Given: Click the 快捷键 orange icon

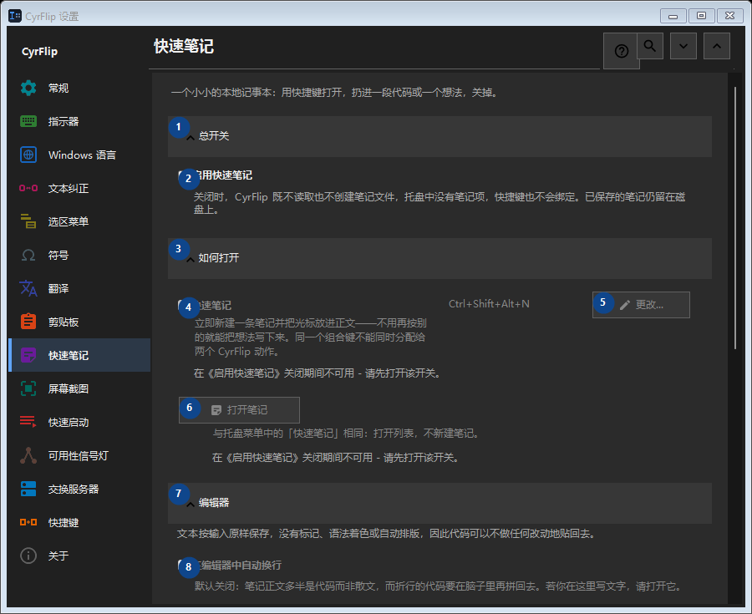Looking at the screenshot, I should (28, 522).
